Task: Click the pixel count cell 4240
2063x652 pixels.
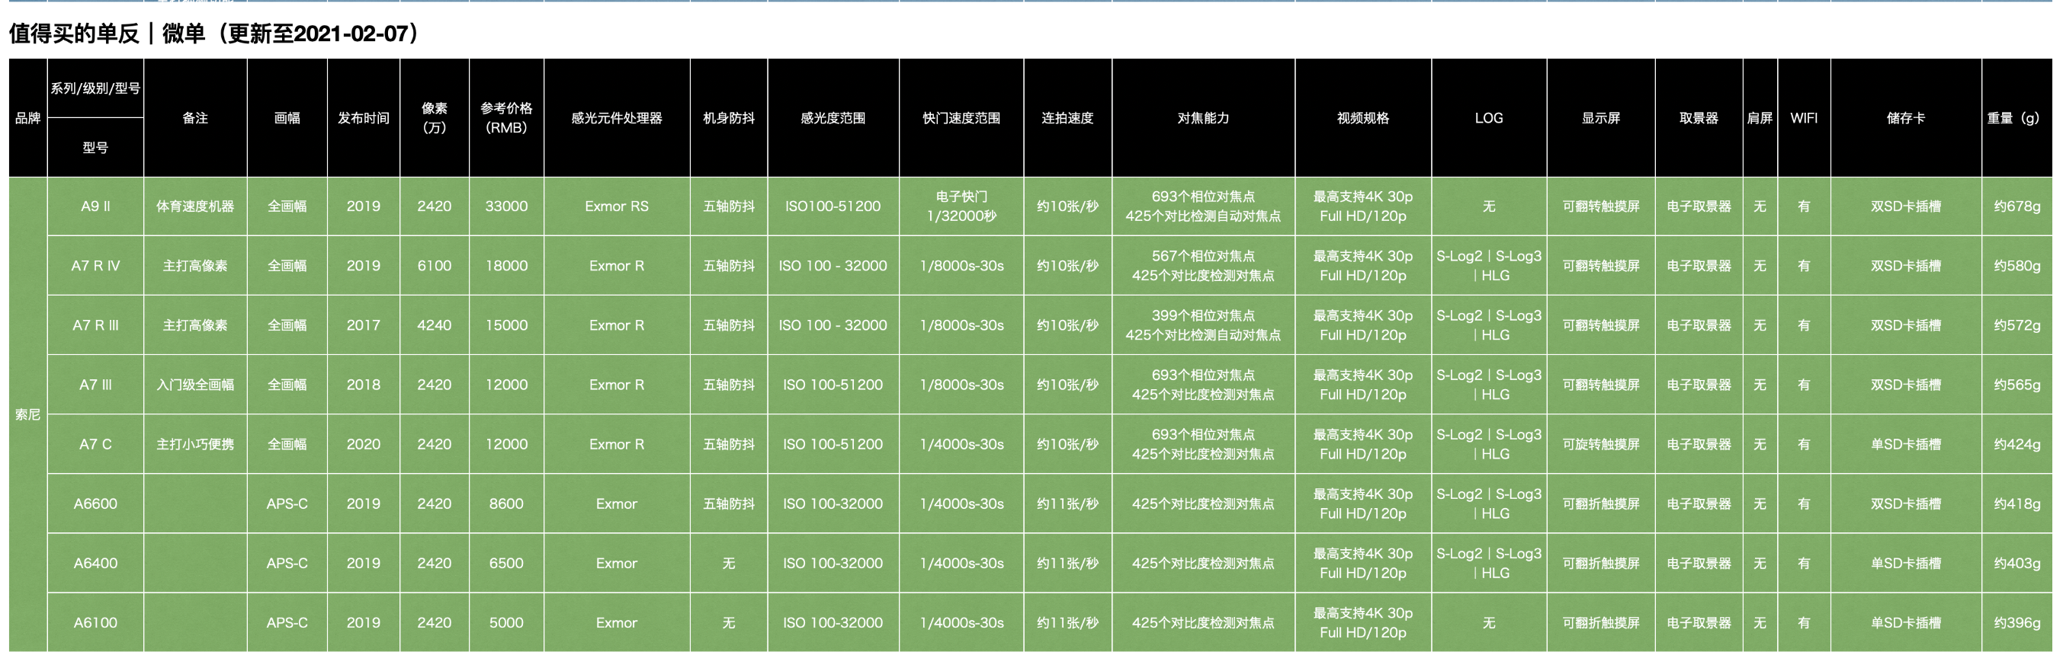Action: (x=434, y=324)
